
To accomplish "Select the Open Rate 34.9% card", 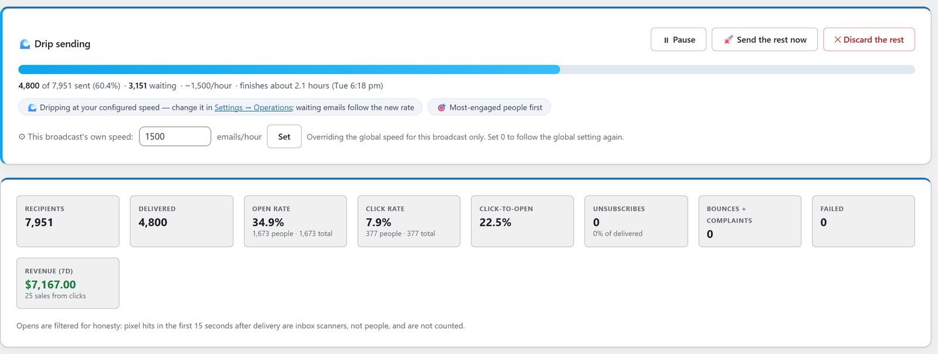I will pos(295,221).
